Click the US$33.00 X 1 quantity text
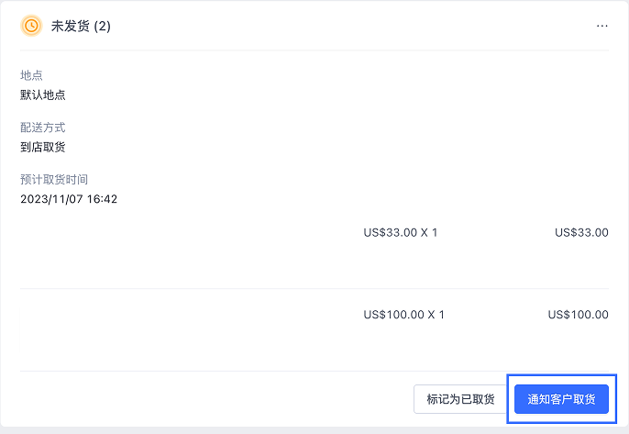The height and width of the screenshot is (434, 629). tap(401, 232)
